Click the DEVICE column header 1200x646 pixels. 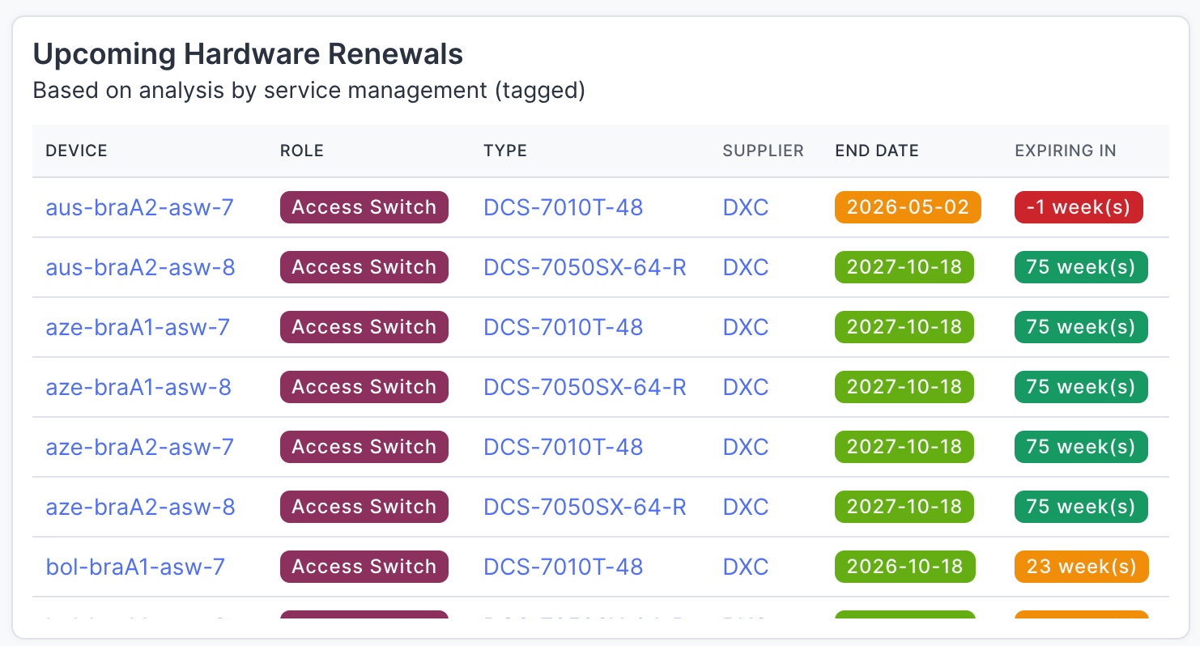pyautogui.click(x=76, y=151)
